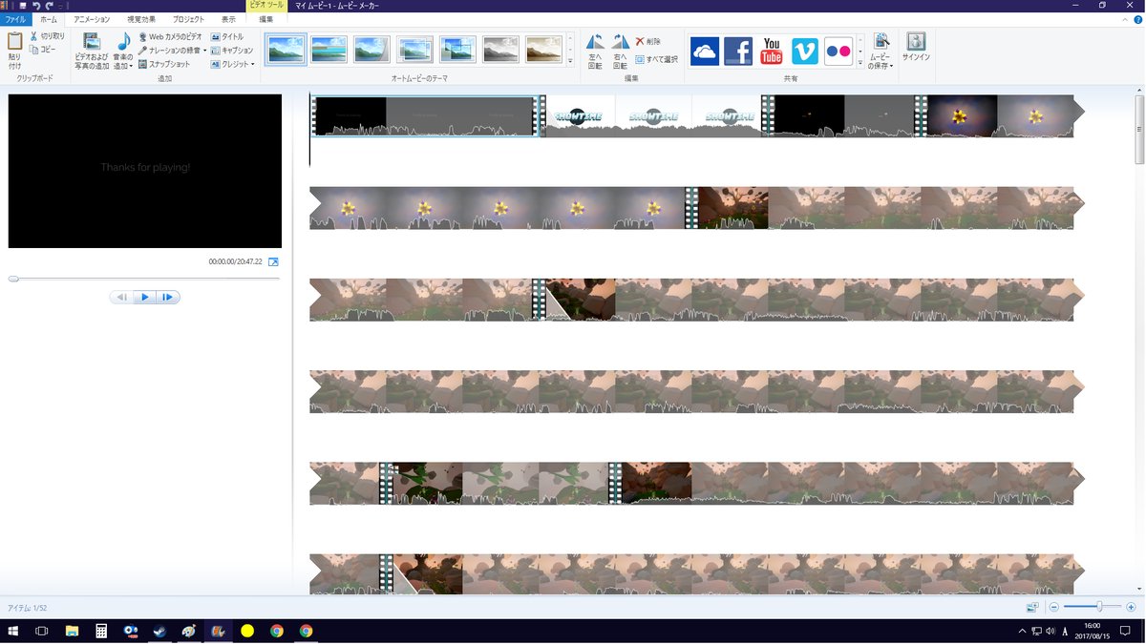The image size is (1146, 644).
Task: Publish the movie to YouTube
Action: [x=772, y=51]
